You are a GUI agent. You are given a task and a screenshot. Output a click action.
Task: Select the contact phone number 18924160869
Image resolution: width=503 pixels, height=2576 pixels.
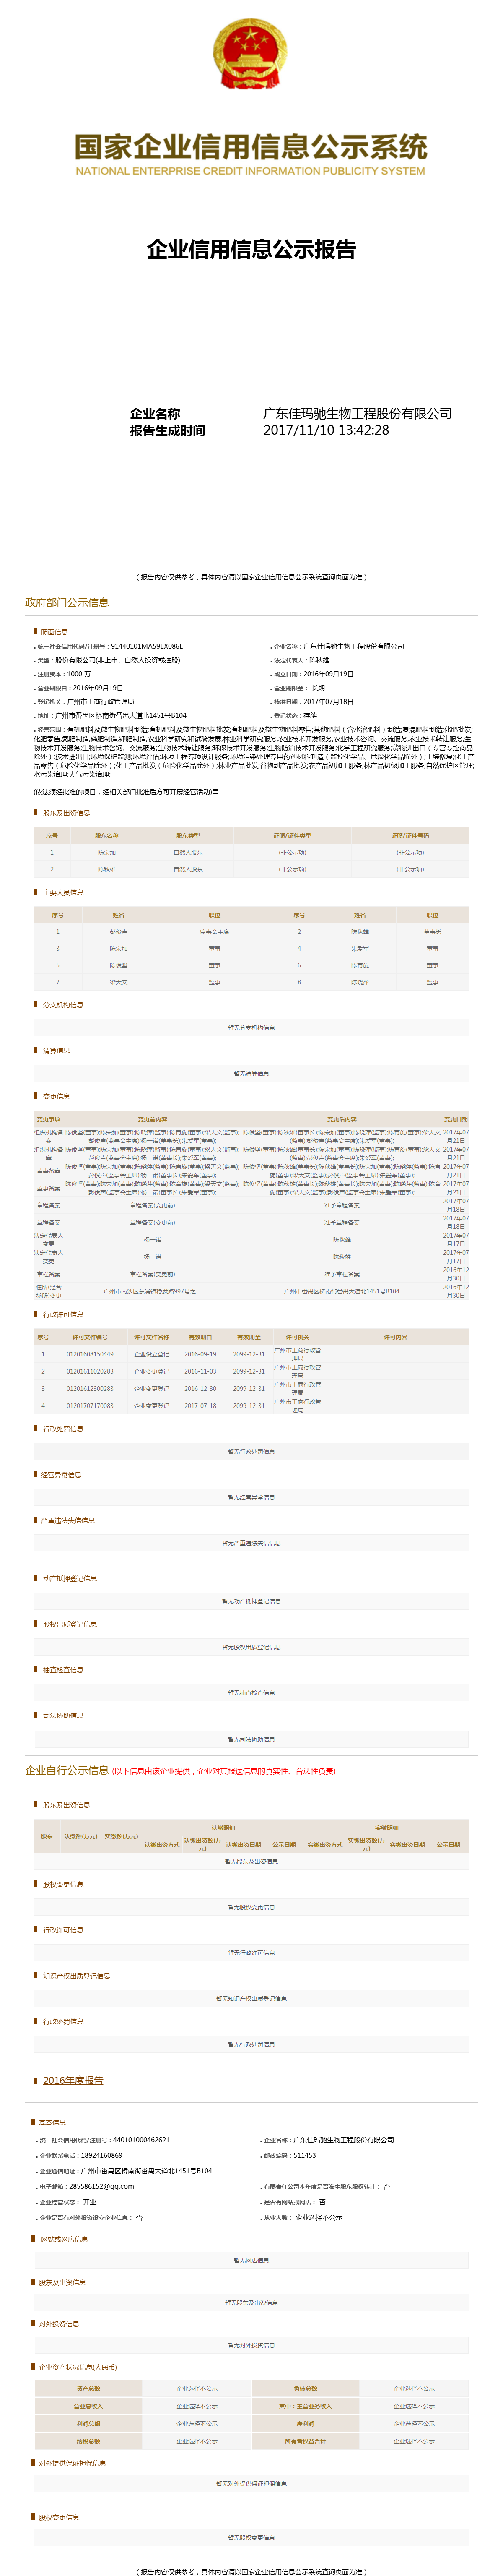tap(102, 2155)
